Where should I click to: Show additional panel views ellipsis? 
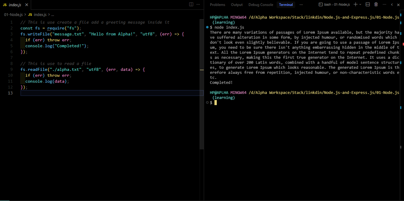coord(301,5)
